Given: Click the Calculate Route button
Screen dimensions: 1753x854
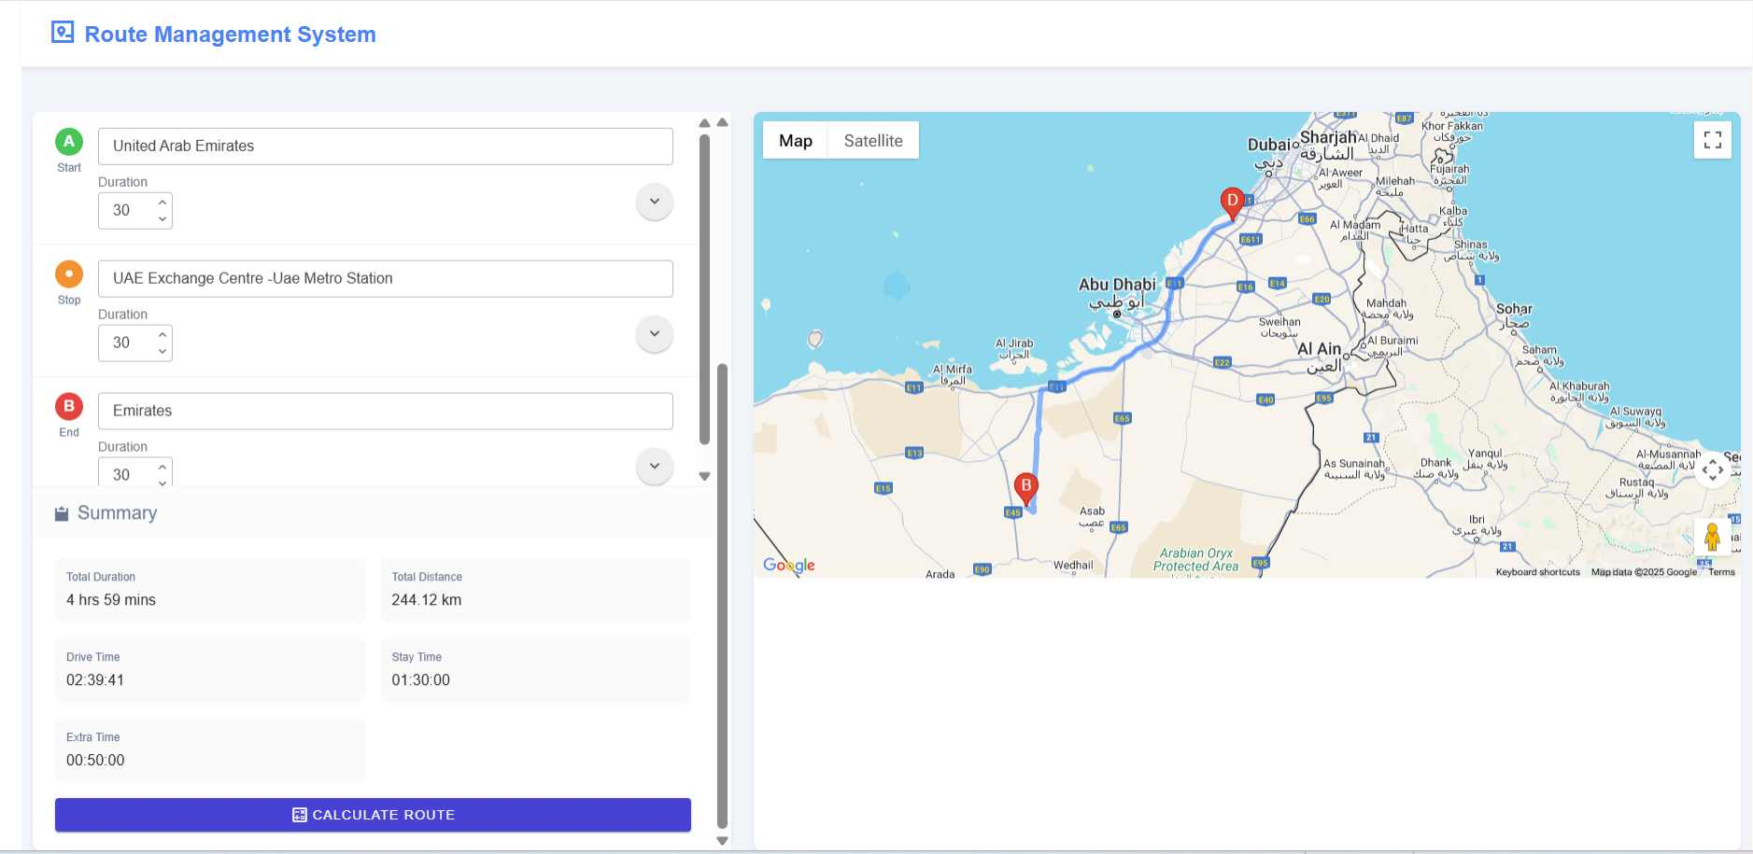Looking at the screenshot, I should pos(373,815).
